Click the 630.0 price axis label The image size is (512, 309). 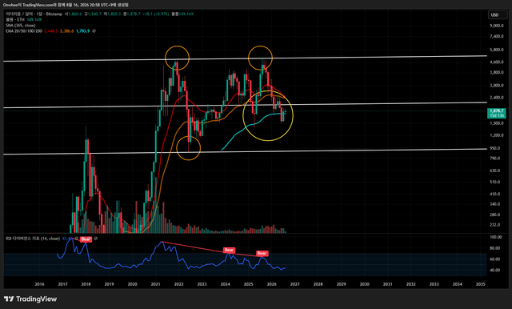pyautogui.click(x=494, y=171)
